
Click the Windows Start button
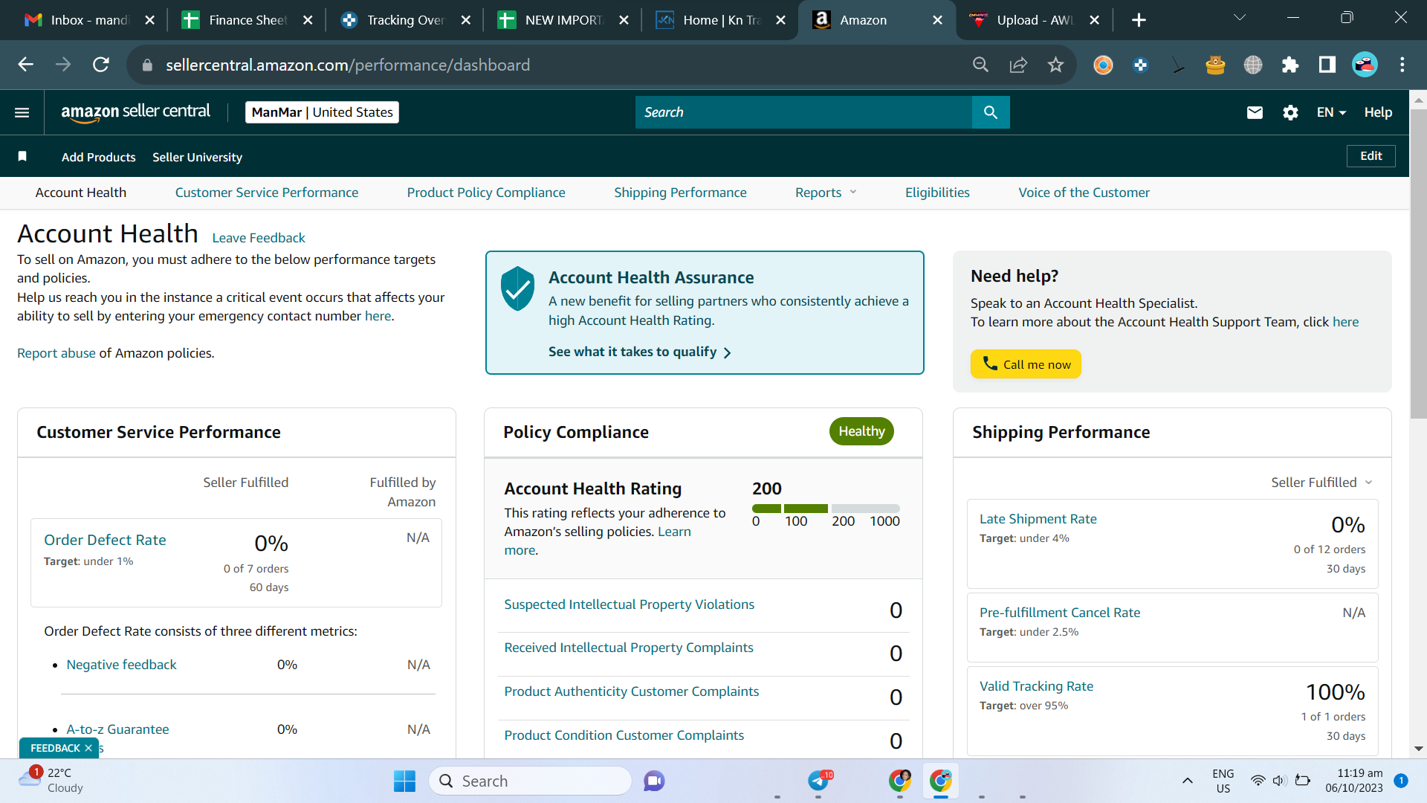tap(404, 781)
